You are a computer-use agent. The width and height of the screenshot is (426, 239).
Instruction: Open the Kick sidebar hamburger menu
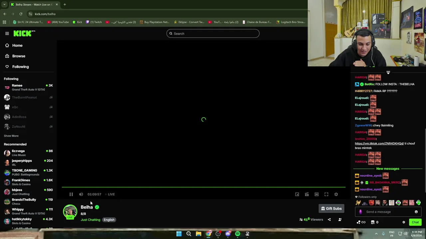7,34
